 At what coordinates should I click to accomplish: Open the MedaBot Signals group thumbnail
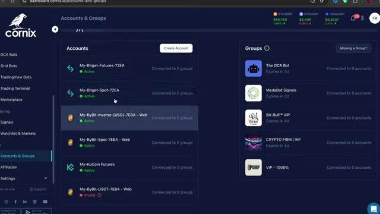tap(254, 93)
